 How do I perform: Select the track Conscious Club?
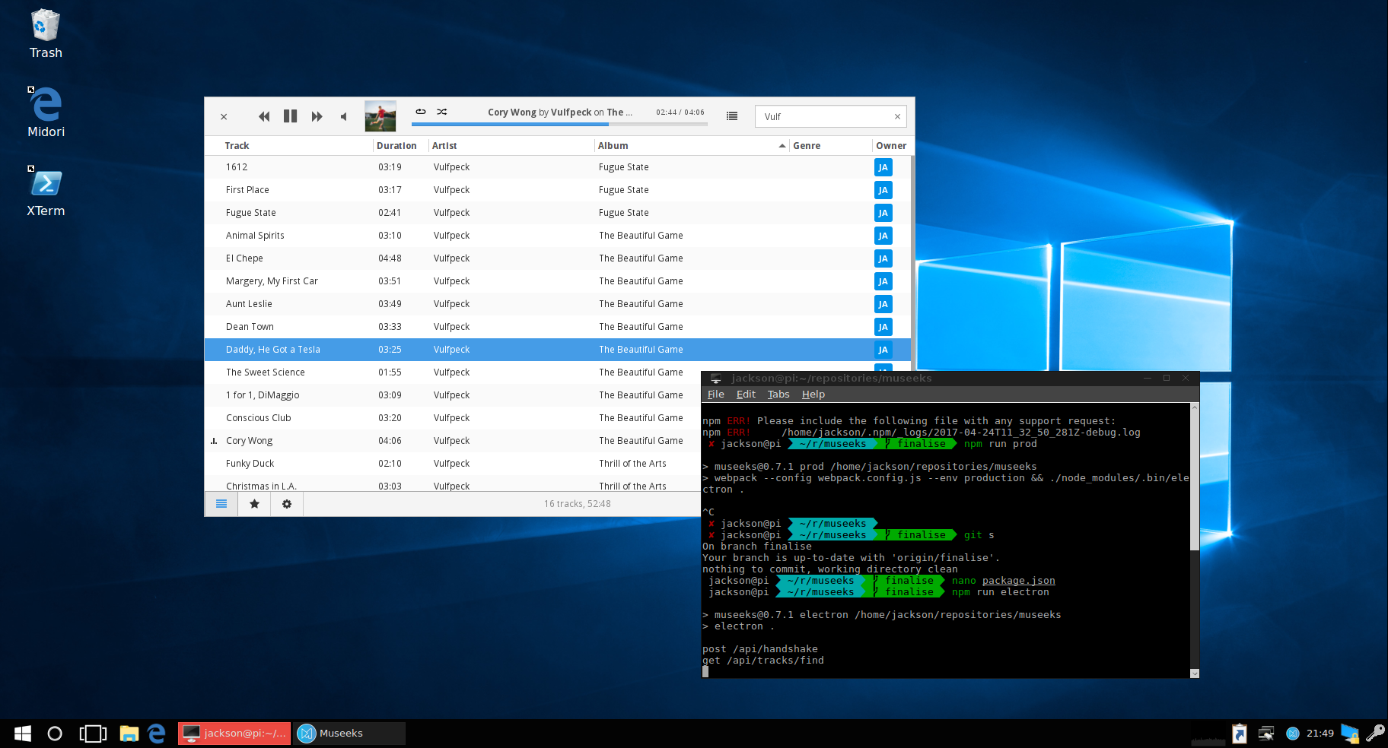pos(453,418)
